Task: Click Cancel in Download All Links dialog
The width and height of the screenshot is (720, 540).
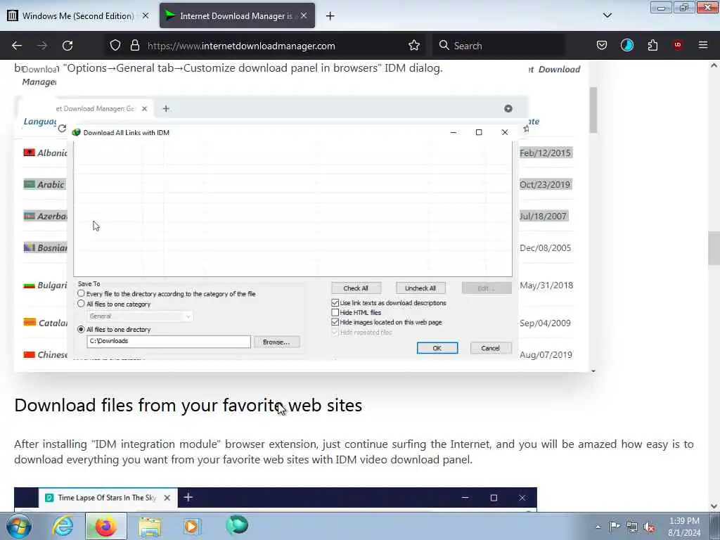Action: pyautogui.click(x=490, y=348)
